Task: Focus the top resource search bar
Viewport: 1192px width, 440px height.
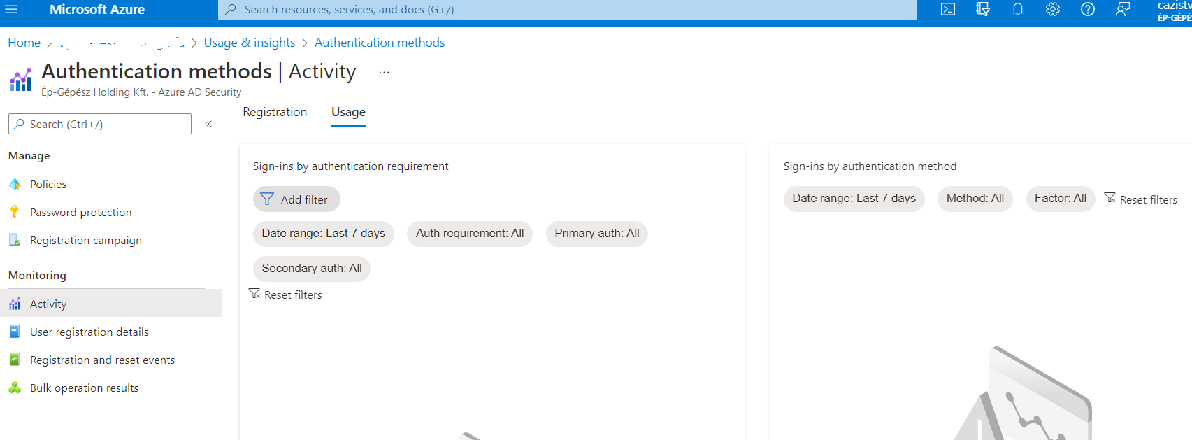Action: tap(568, 10)
